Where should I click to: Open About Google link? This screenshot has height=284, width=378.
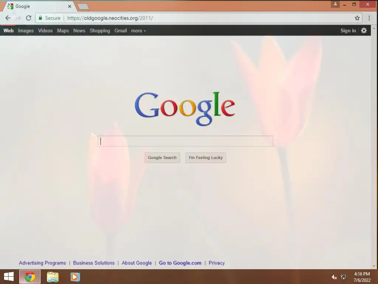[137, 263]
